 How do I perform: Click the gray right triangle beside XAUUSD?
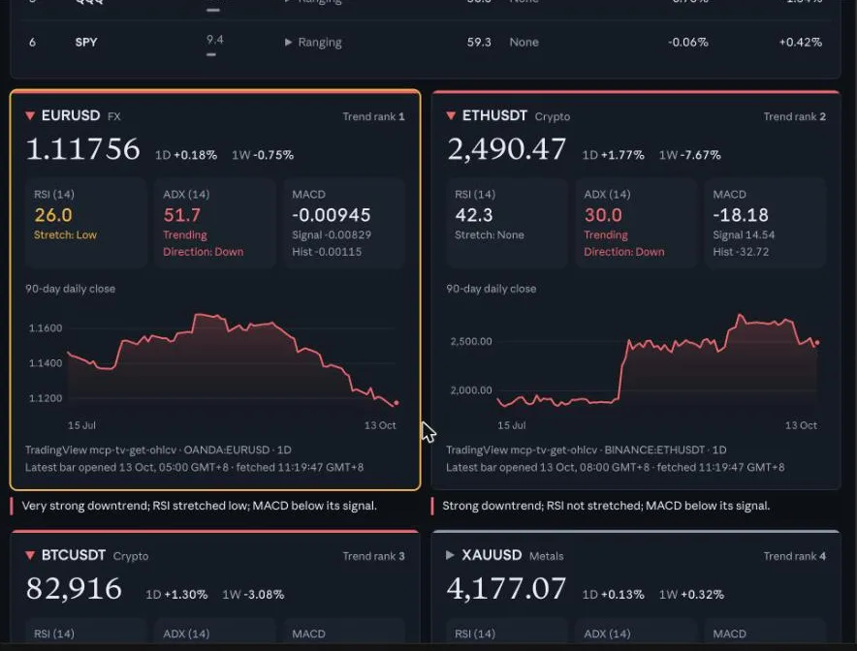[451, 555]
